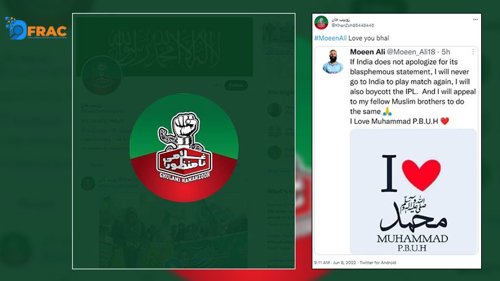Viewport: 500px width, 281px height.
Task: Open the @KhanZoh85448446 handle
Action: 353,25
